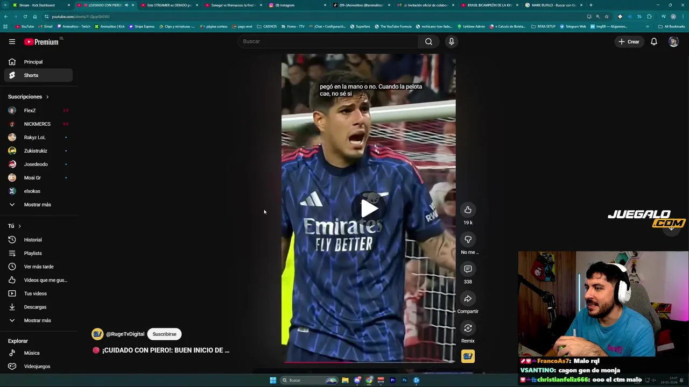Share the Short via Compartir icon
This screenshot has height=387, width=689.
(x=468, y=298)
